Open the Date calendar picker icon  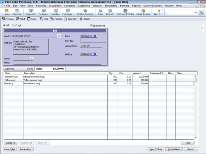point(95,36)
